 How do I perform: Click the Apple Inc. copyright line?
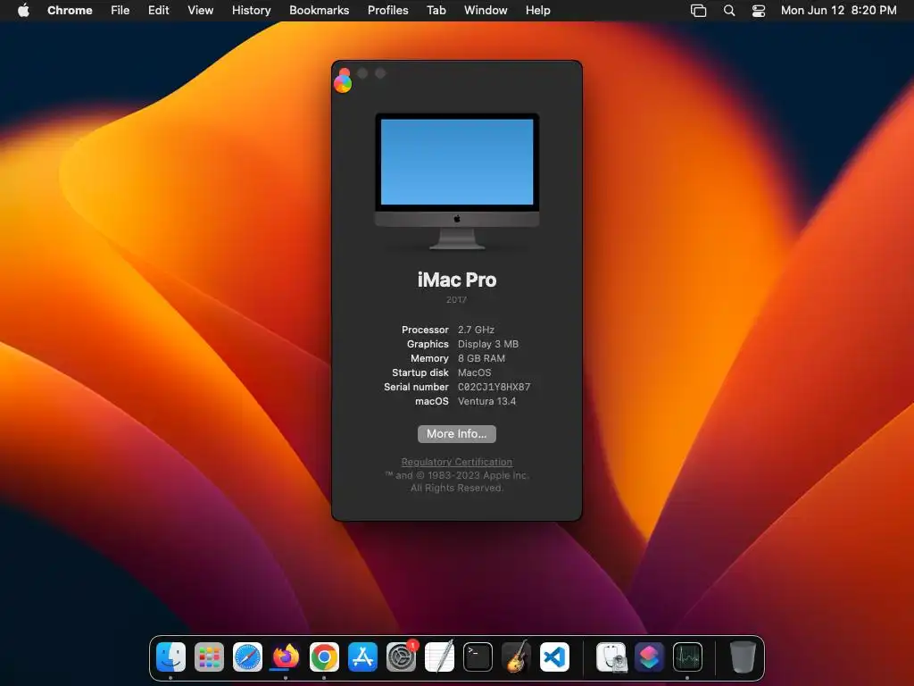(456, 475)
